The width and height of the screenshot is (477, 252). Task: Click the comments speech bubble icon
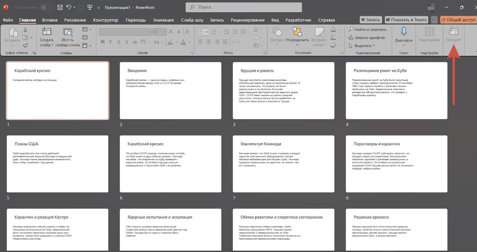(434, 20)
